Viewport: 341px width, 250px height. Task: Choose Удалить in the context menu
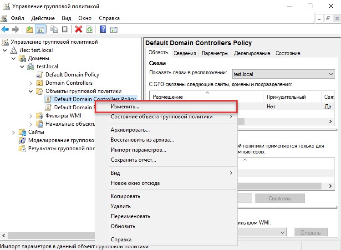pos(166,206)
